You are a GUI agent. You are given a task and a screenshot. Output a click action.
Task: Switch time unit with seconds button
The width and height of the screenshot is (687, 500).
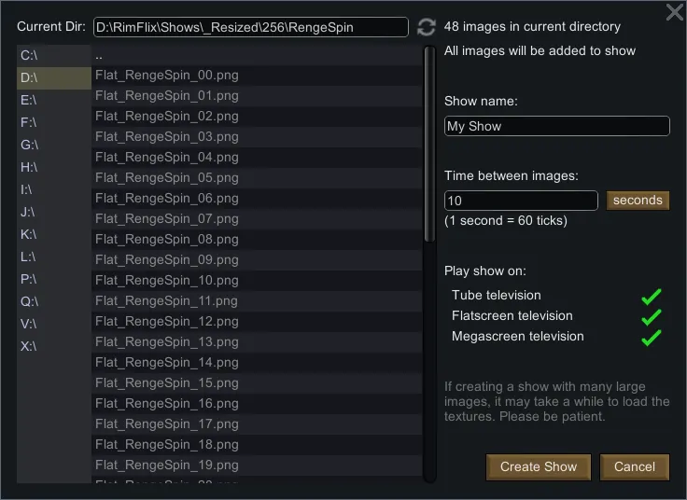pos(638,201)
